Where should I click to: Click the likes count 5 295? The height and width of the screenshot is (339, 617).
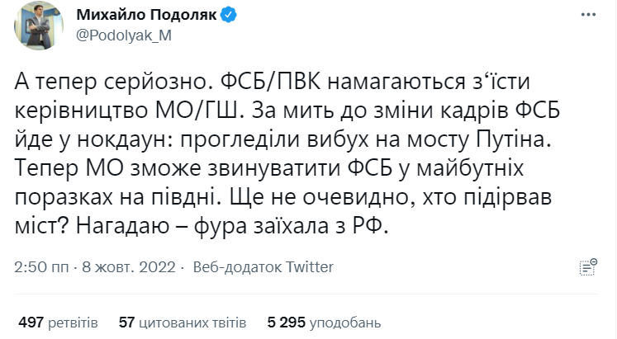coord(286,323)
